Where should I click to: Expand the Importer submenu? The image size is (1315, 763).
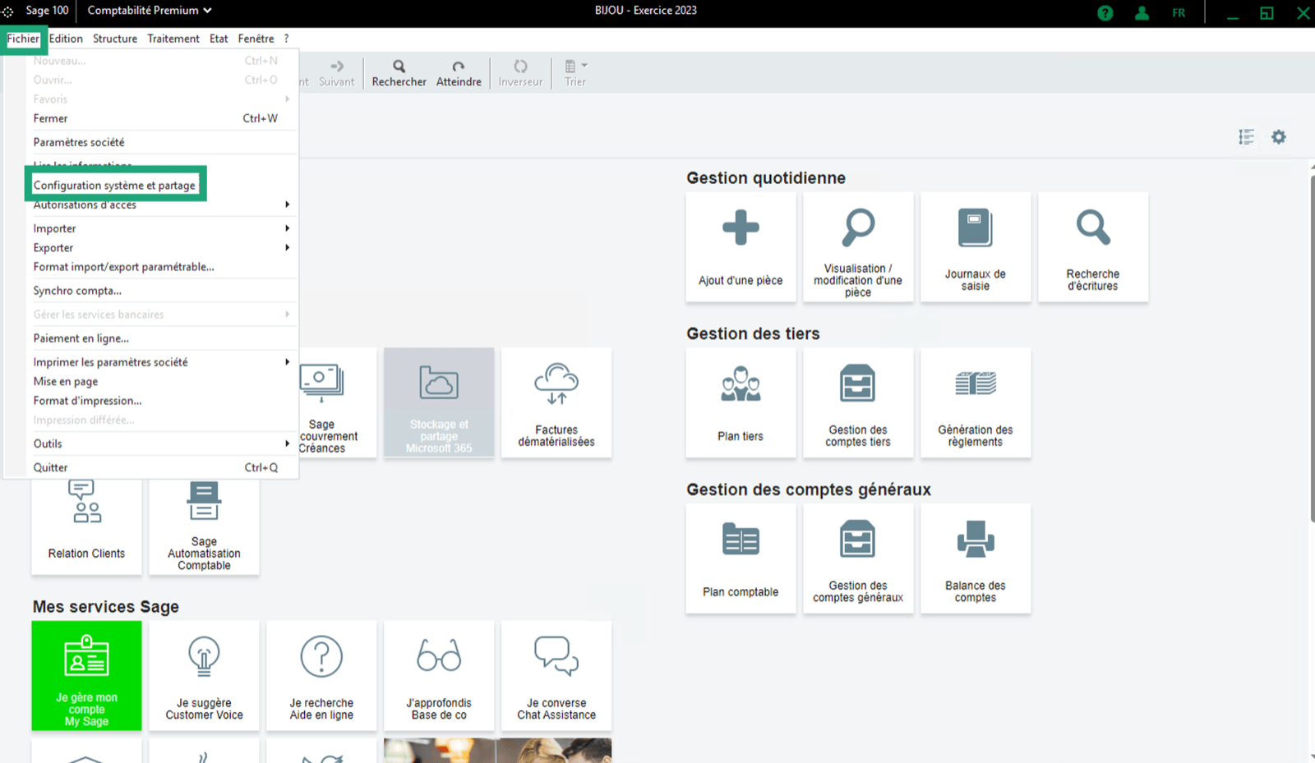pos(162,228)
